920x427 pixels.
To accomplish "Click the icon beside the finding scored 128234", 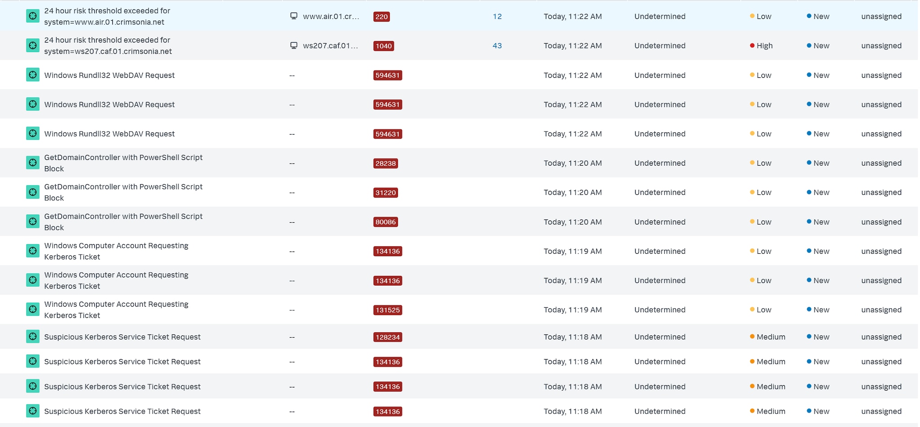I will coord(33,337).
